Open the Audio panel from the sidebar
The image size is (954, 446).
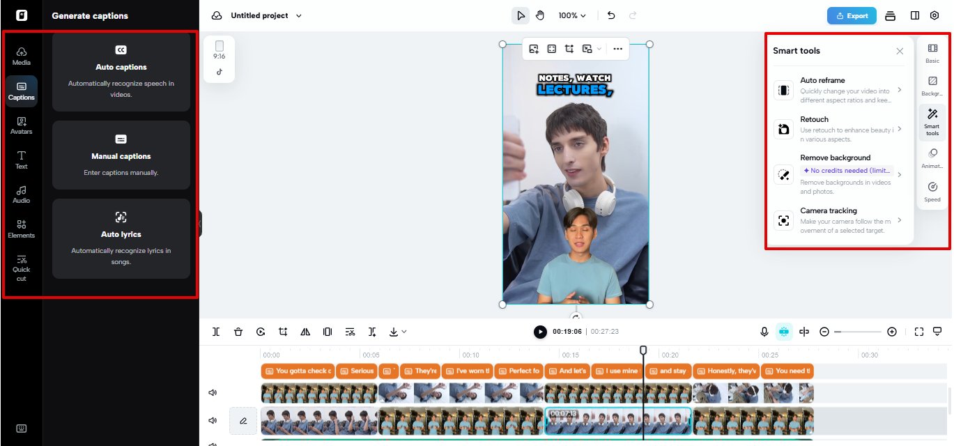(x=21, y=195)
